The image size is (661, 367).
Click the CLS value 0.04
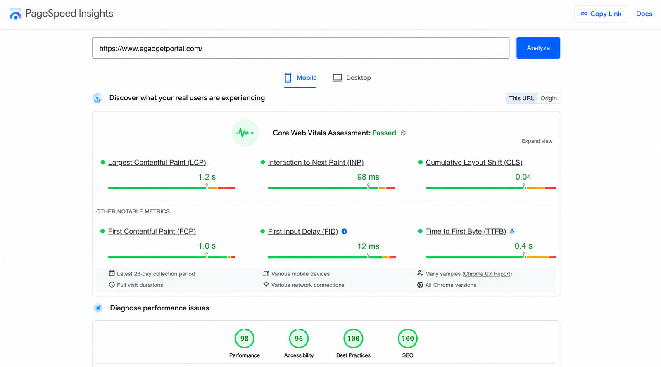(523, 177)
